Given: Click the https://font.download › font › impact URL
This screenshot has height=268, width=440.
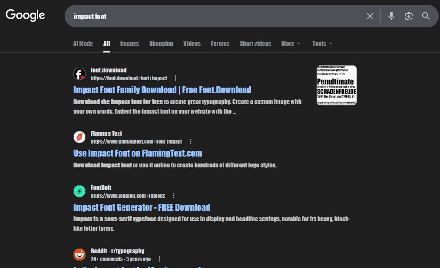Looking at the screenshot, I should tap(129, 78).
